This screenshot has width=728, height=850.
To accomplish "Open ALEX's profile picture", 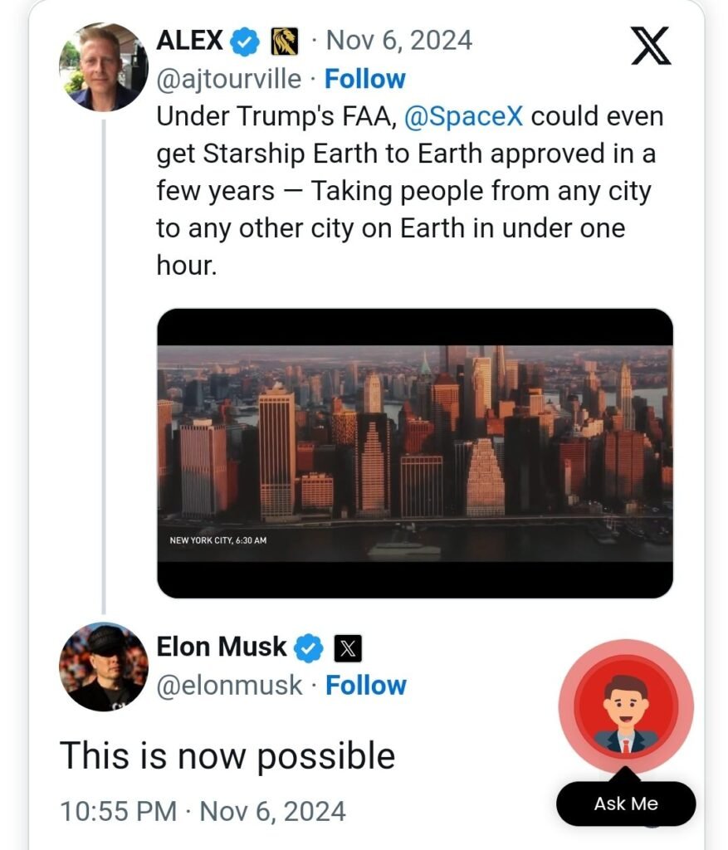I will (x=104, y=67).
